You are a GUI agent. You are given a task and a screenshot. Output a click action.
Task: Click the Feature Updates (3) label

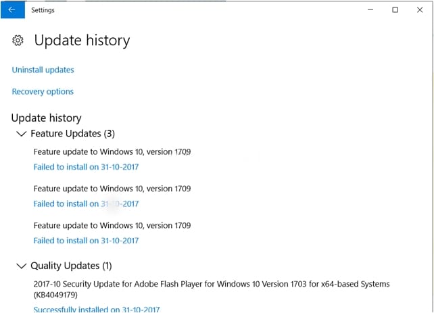tap(72, 134)
